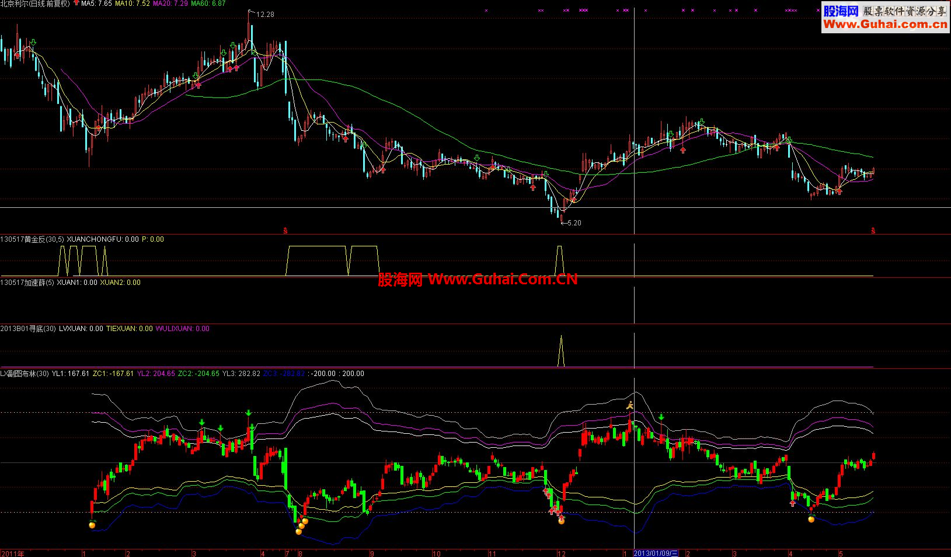The width and height of the screenshot is (951, 557).
Task: Click the MA20: 7.29 label
Action: coord(170,4)
